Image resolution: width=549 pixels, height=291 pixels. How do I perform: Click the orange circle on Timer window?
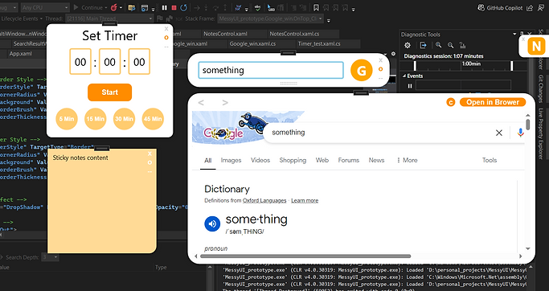tap(166, 38)
